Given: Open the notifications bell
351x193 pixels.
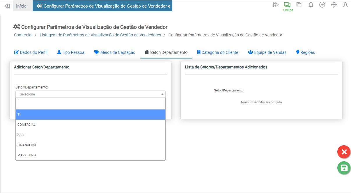Looking at the screenshot, I should click(311, 5).
